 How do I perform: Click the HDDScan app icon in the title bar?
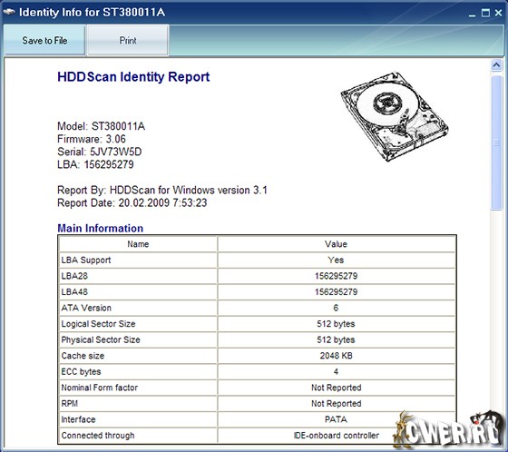(9, 13)
